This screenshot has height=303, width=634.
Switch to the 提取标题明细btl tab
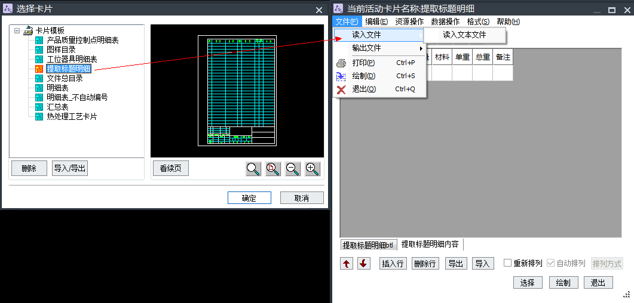tap(368, 245)
